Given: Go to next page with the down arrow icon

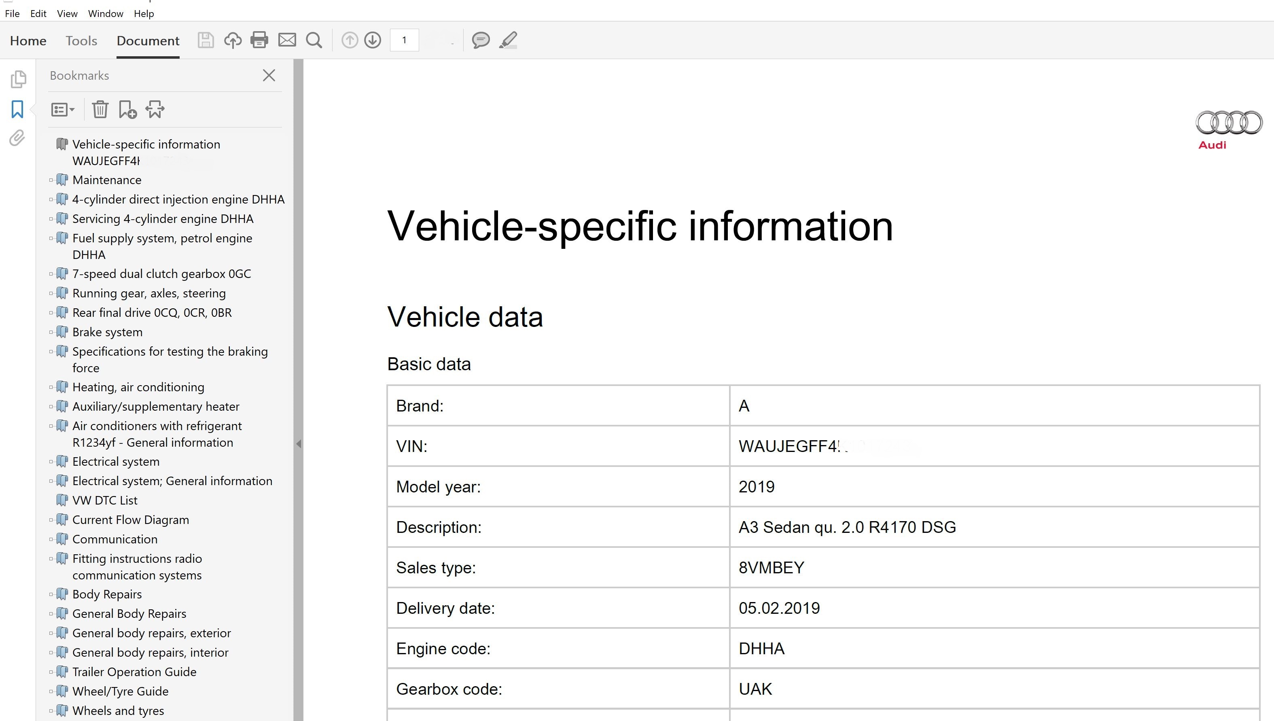Looking at the screenshot, I should 372,40.
